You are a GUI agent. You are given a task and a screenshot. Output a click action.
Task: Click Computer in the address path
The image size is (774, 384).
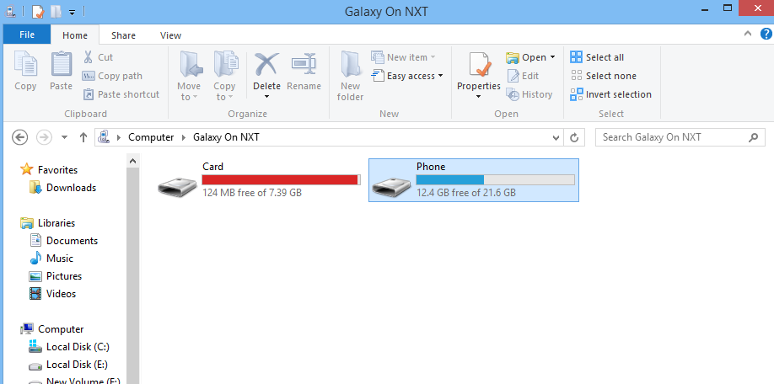tap(151, 137)
